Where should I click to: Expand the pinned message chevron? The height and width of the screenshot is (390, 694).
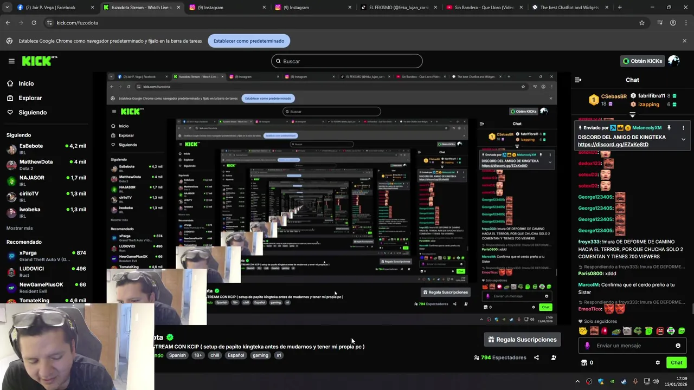683,139
